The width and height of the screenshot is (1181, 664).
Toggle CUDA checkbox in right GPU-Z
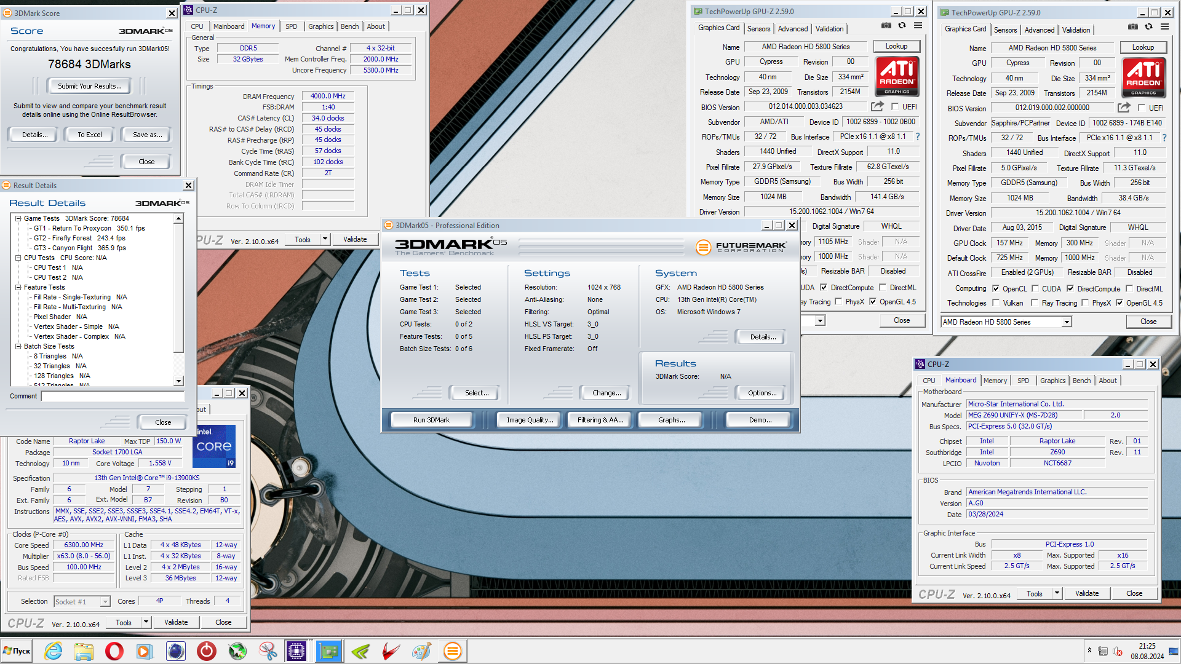(1035, 289)
